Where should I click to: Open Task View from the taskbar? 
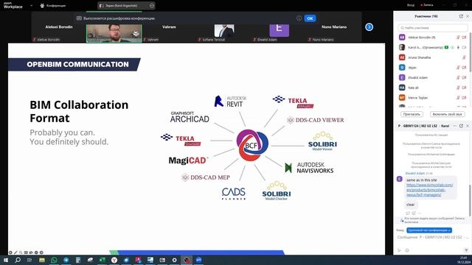tap(29, 260)
